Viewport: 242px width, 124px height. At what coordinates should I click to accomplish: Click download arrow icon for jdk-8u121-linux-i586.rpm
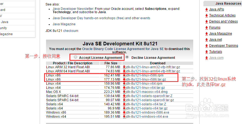124,75
